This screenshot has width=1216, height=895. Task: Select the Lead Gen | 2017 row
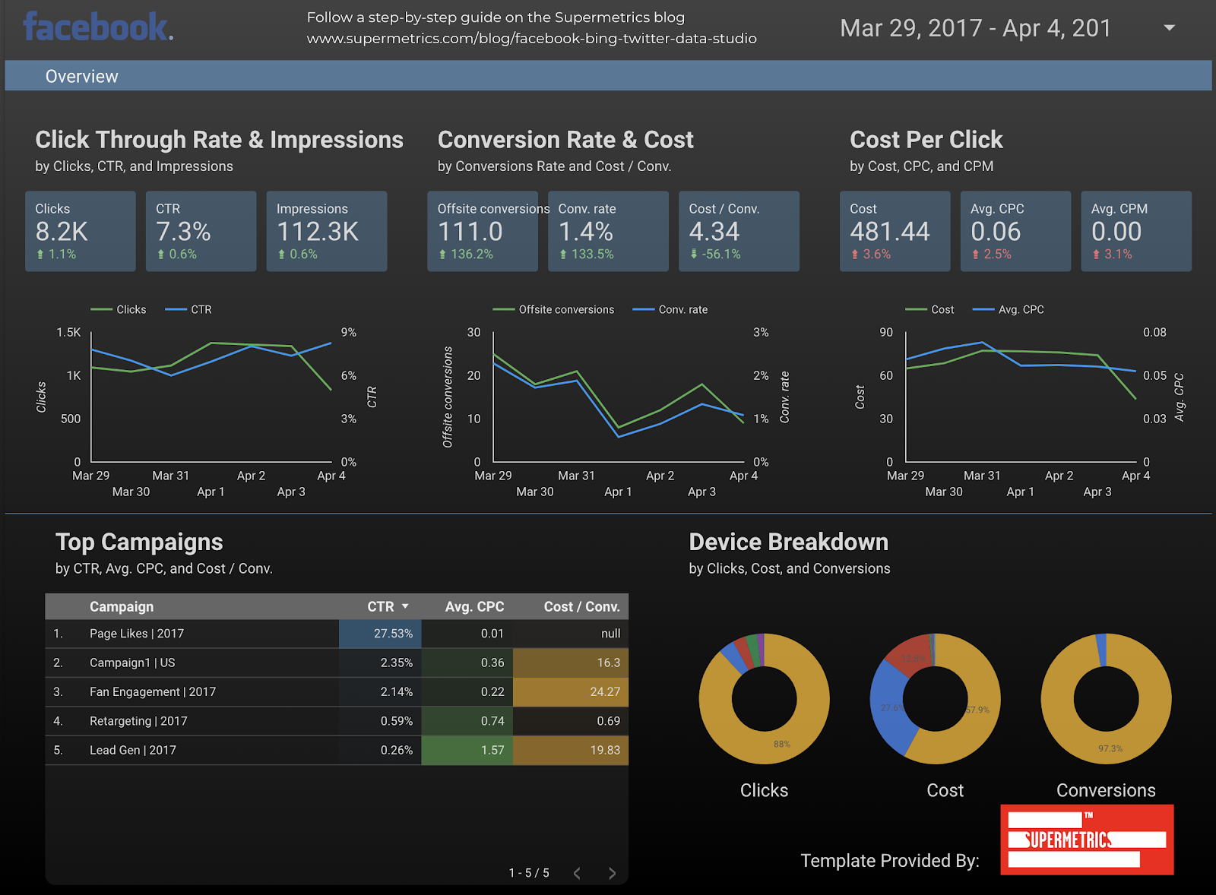337,750
